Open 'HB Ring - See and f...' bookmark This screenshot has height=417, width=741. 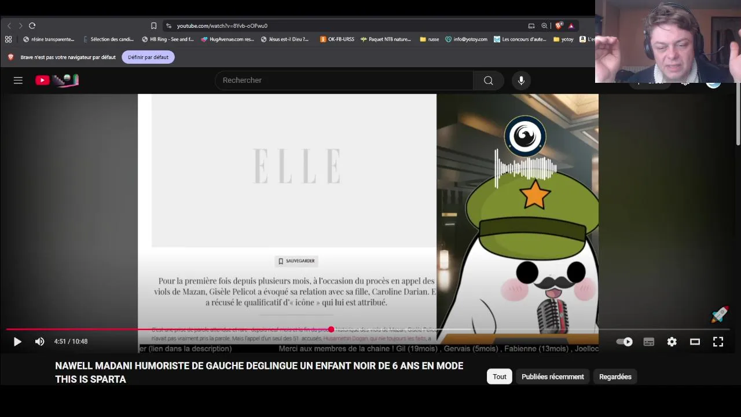[168, 39]
